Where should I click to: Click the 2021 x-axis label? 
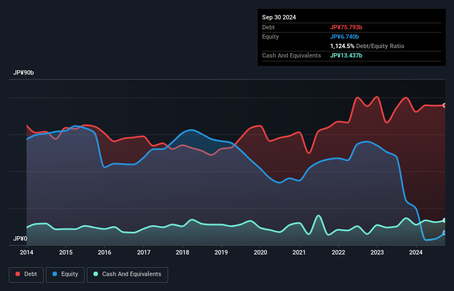299,252
